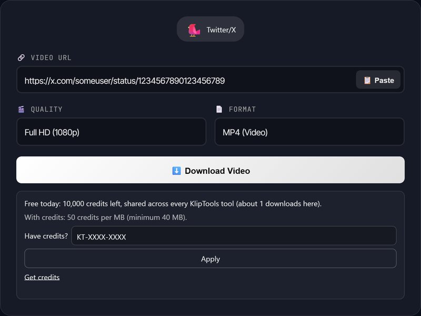Focus the KT-XXXX-XXXX credits code field

[x=234, y=236]
